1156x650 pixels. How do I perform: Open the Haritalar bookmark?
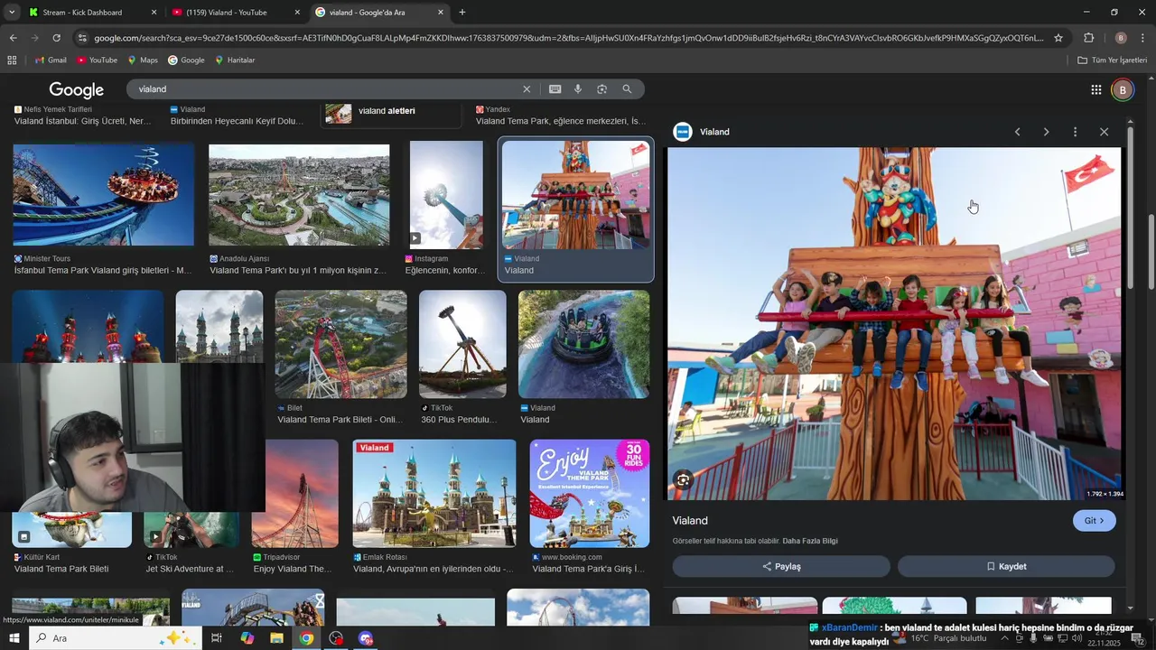click(235, 60)
